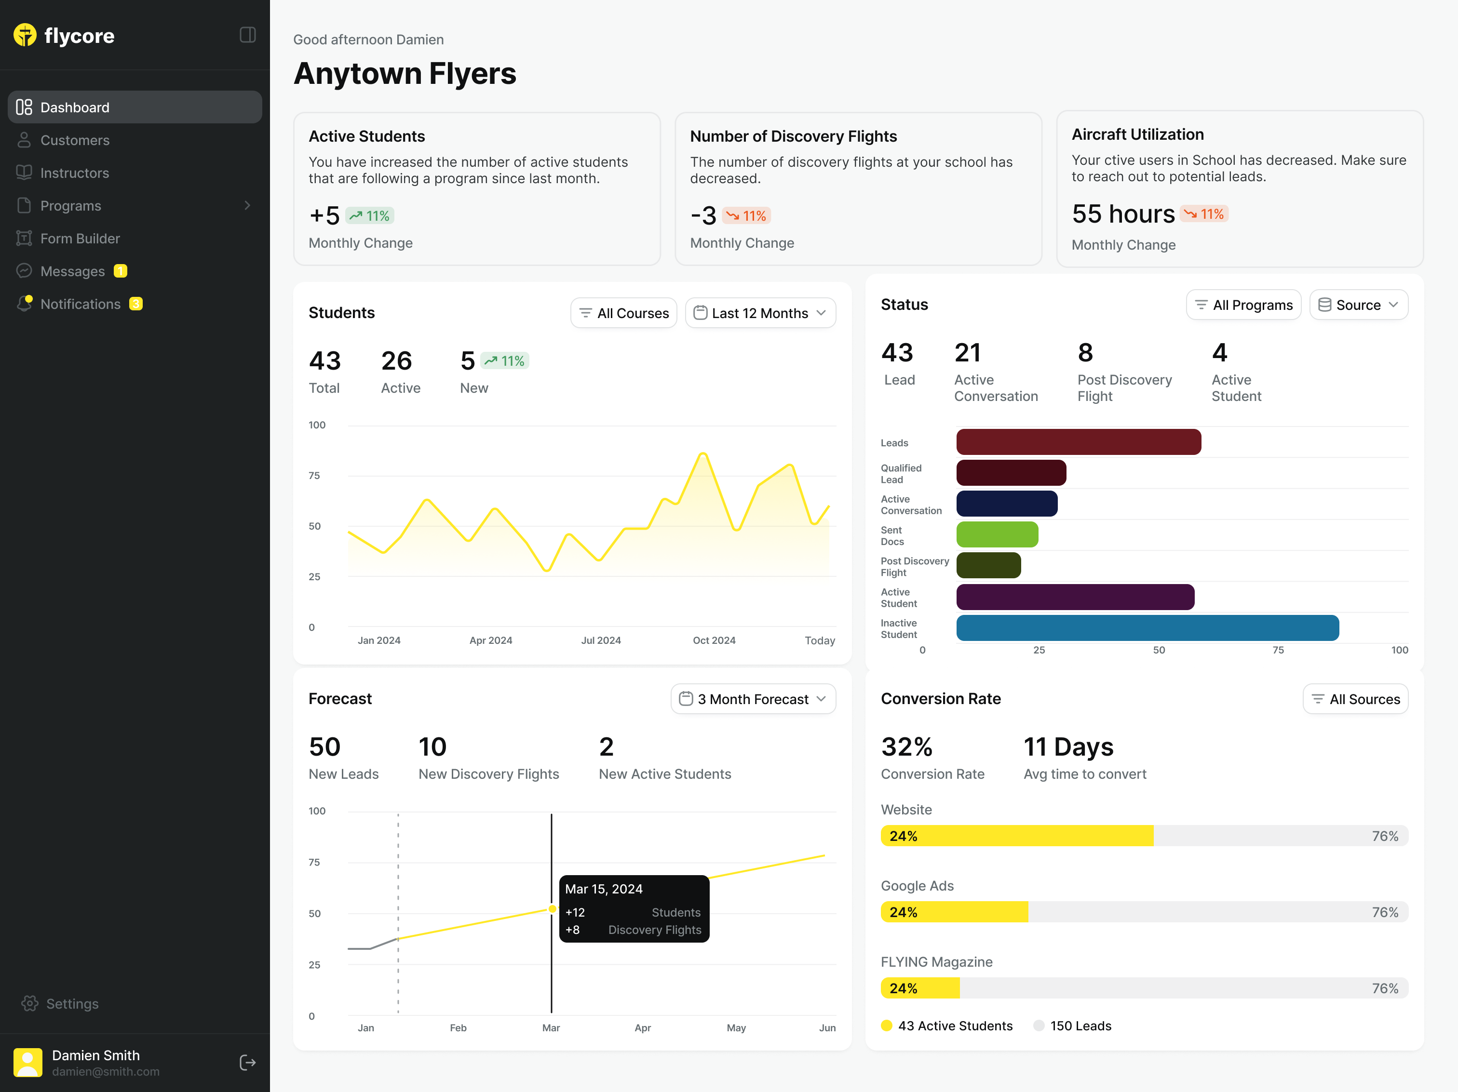
Task: Toggle the sidebar collapse icon
Action: 247,35
